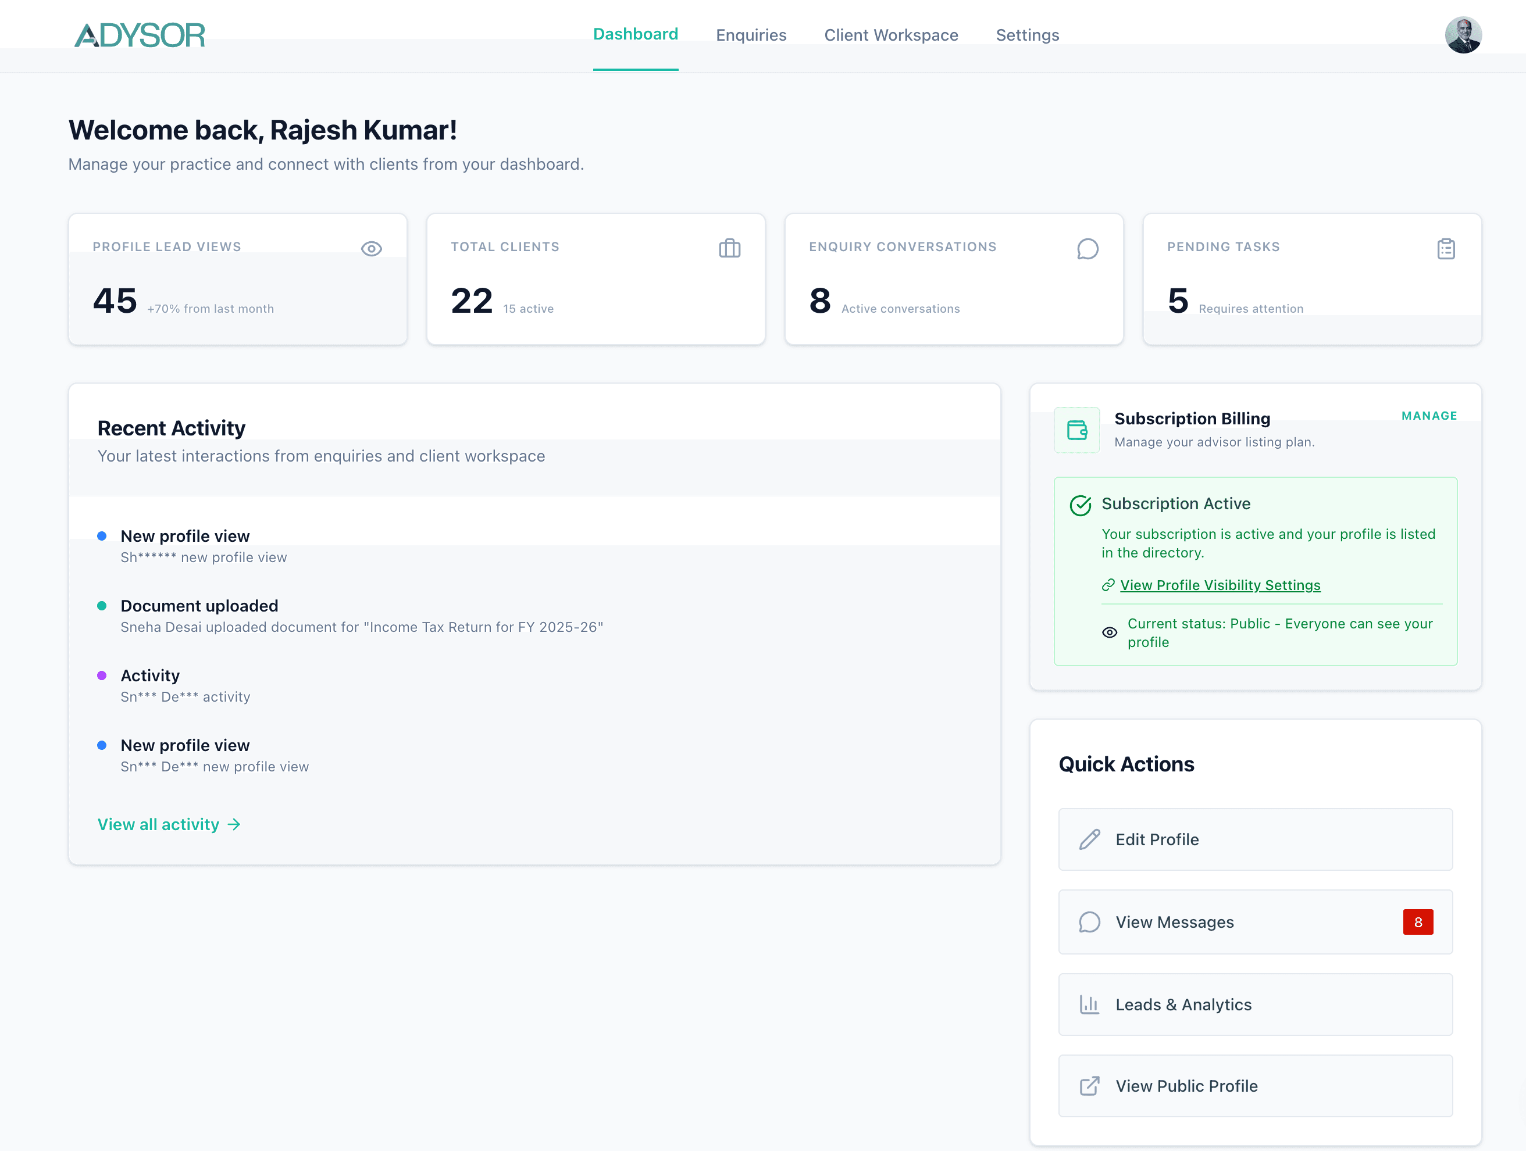The image size is (1526, 1151).
Task: Click the MANAGE link for Subscription Billing
Action: (x=1429, y=415)
